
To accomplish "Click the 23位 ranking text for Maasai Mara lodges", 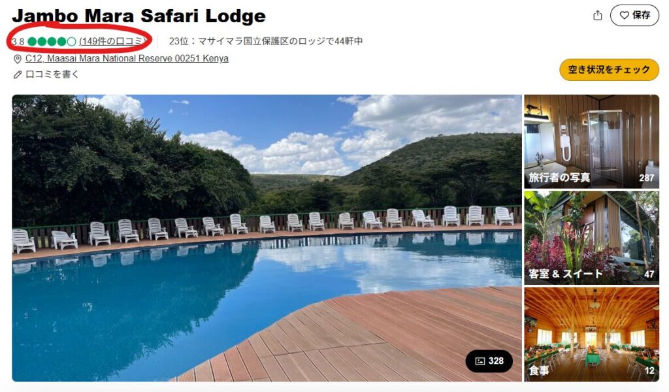I will pyautogui.click(x=266, y=41).
